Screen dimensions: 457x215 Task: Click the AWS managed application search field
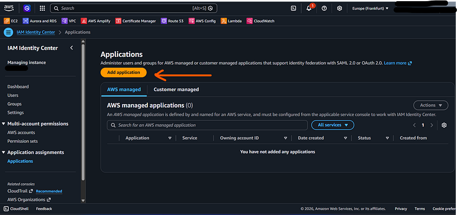point(207,125)
